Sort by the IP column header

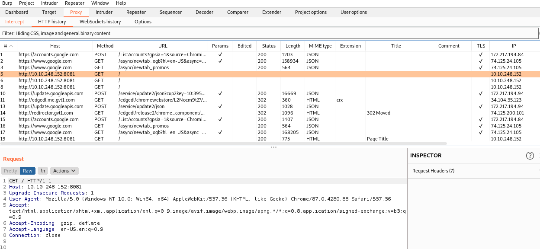(x=514, y=46)
